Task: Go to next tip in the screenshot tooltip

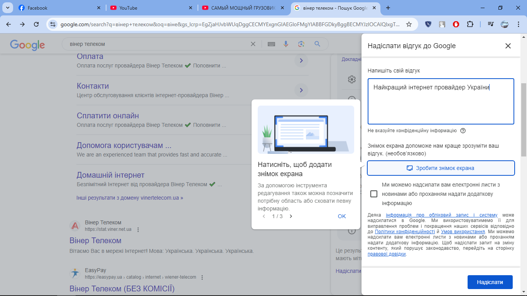Action: 291,216
